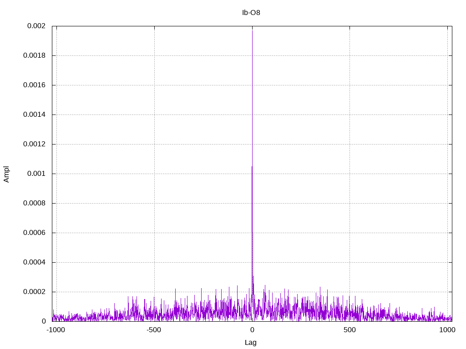Viewport: 466px width, 349px height.
Task: Click x-axis tick label -1000
Action: point(56,330)
